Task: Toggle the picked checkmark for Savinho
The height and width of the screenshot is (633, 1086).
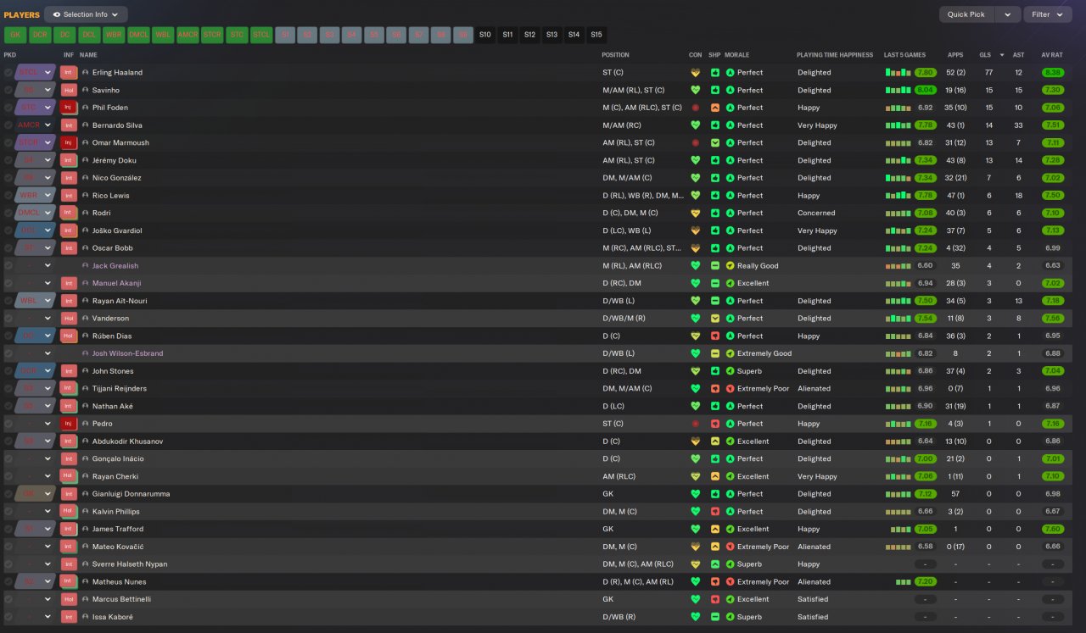Action: pos(8,90)
